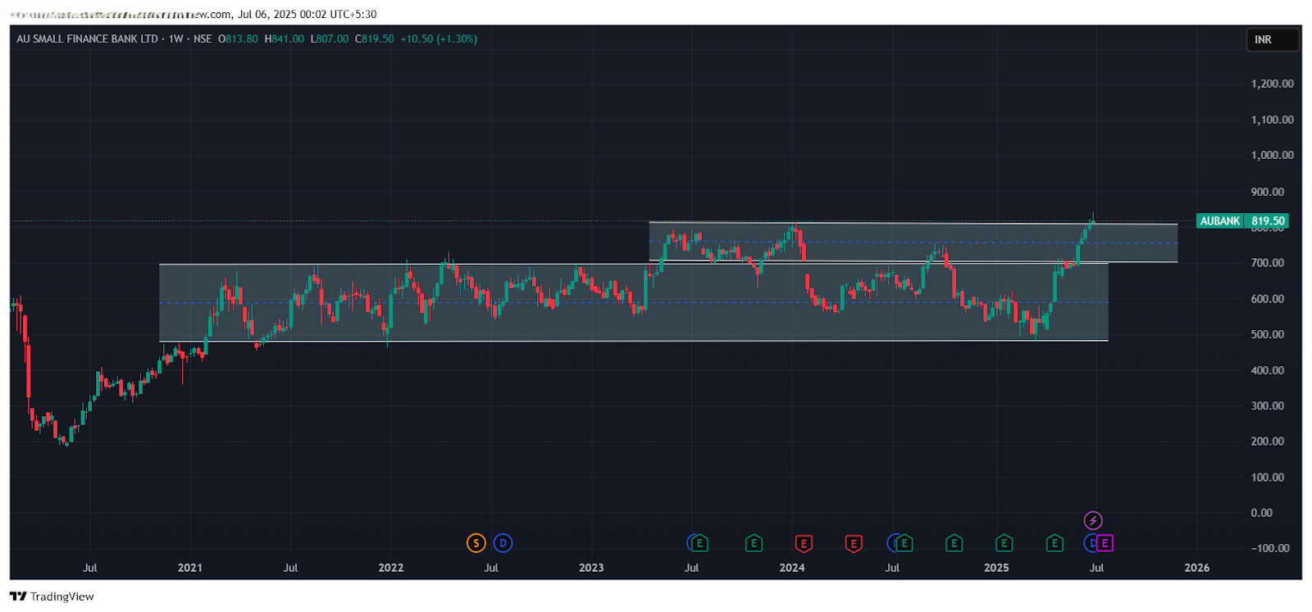Click the 500.00 price scale label
The width and height of the screenshot is (1312, 612).
pyautogui.click(x=1268, y=334)
